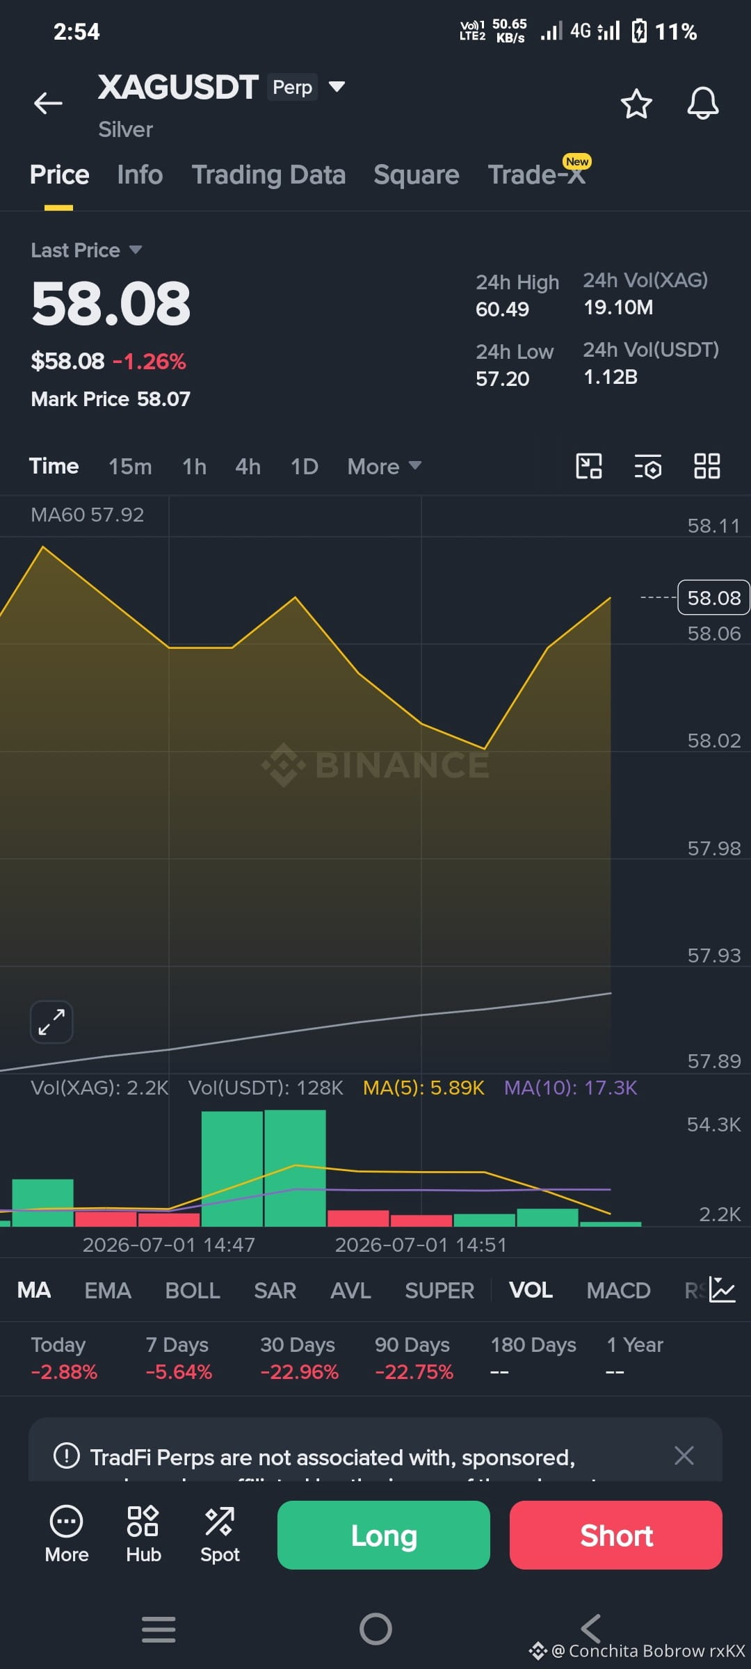The width and height of the screenshot is (751, 1669).
Task: Open the More menu at bottom
Action: [x=67, y=1535]
